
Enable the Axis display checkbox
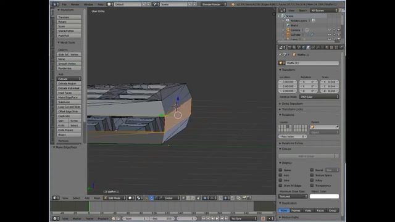pyautogui.click(x=280, y=175)
